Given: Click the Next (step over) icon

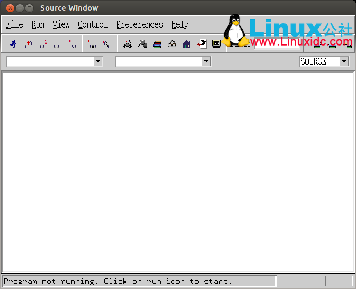Looking at the screenshot, I should tap(43, 43).
